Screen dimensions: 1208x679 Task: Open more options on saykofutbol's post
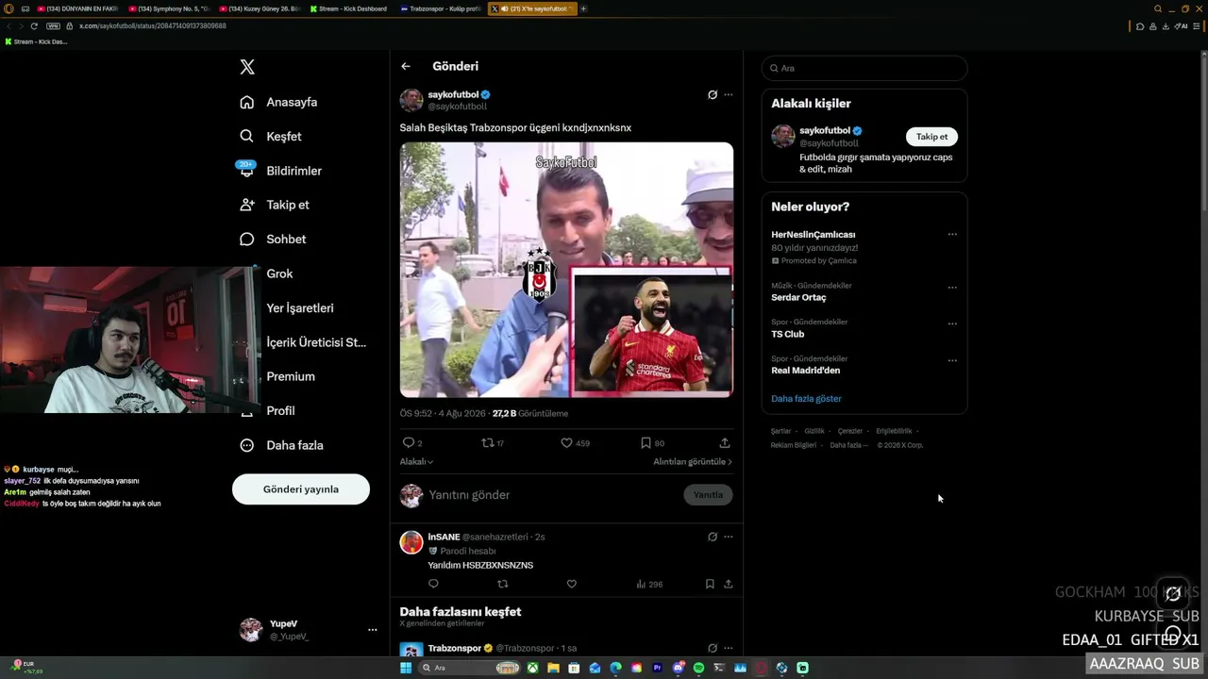[728, 94]
